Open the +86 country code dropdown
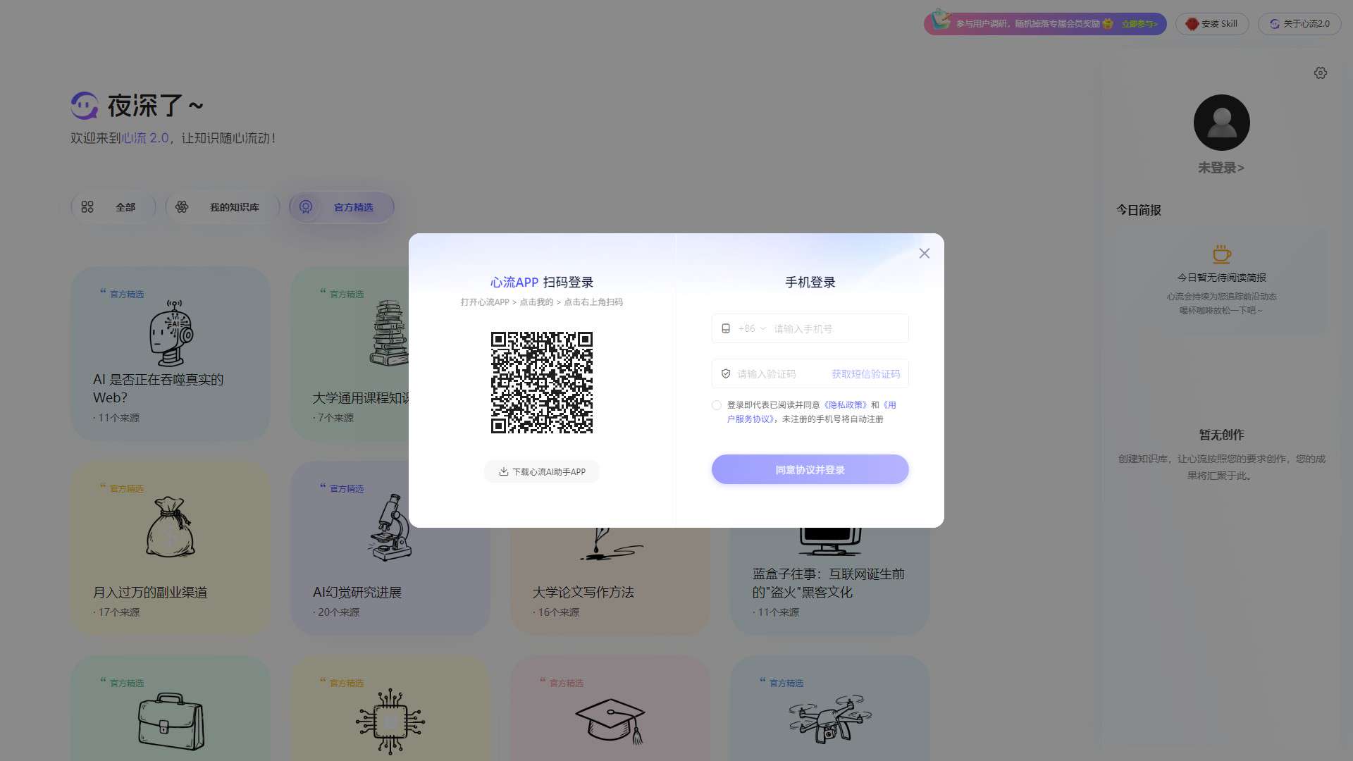1353x761 pixels. [x=752, y=328]
